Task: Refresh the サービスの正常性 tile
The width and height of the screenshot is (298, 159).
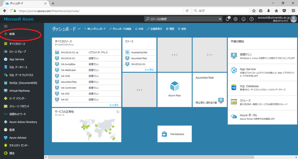Action: tap(118, 112)
